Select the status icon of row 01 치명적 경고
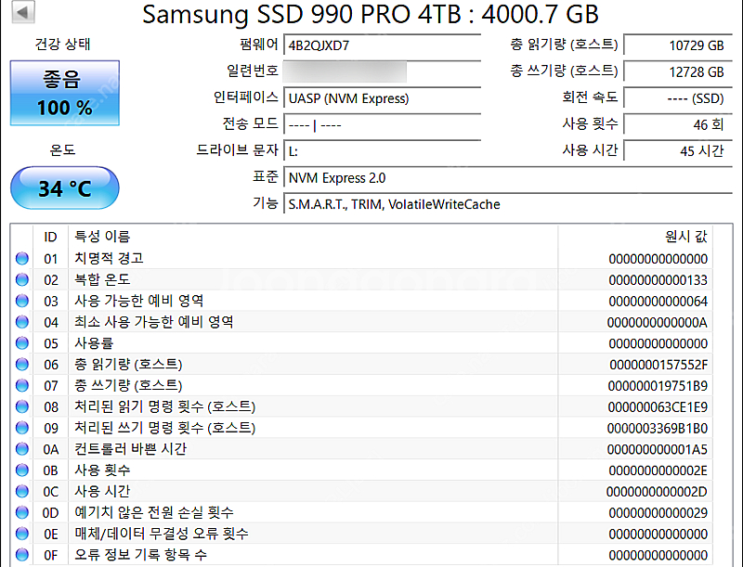 [21, 258]
